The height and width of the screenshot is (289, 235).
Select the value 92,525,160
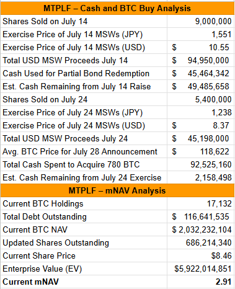(x=211, y=165)
